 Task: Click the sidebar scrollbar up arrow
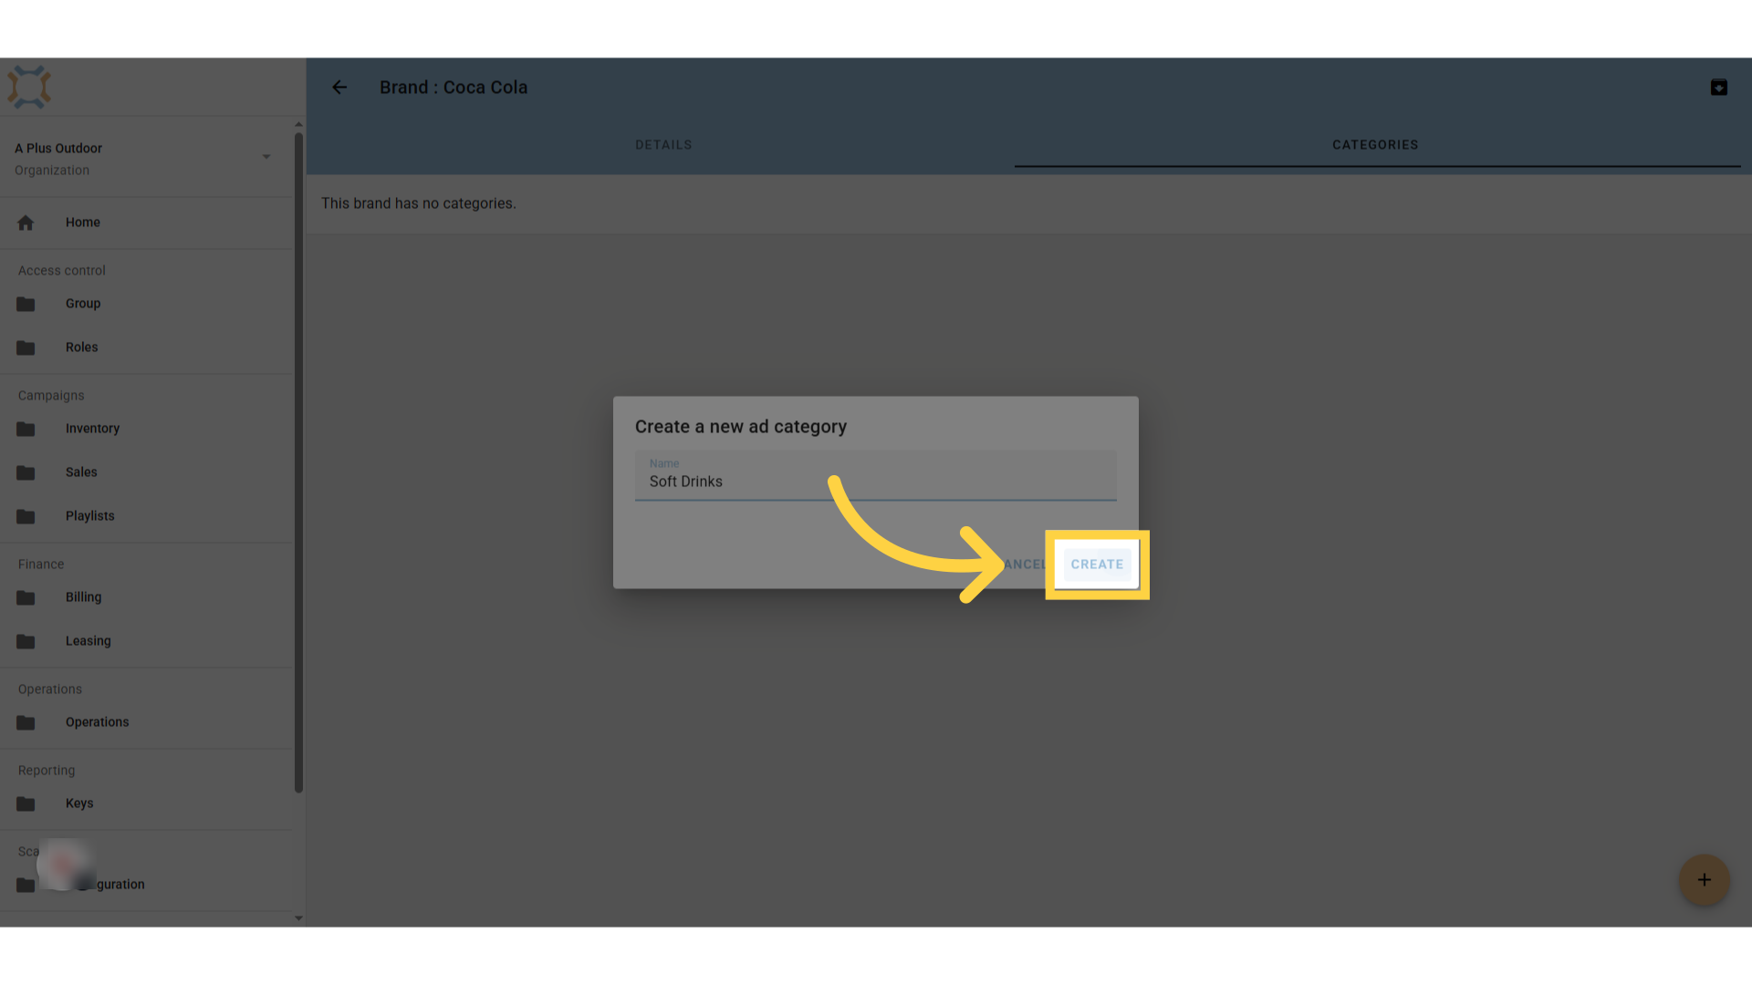(x=298, y=124)
